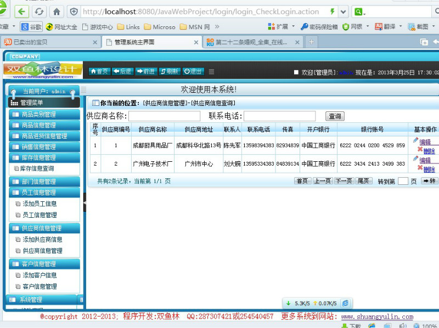Open the 谷歌 bookmark

click(x=31, y=27)
